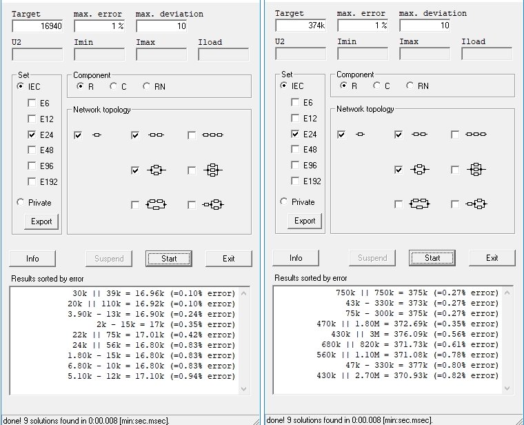Click two-parallel resistor topology icon in left window

click(156, 170)
